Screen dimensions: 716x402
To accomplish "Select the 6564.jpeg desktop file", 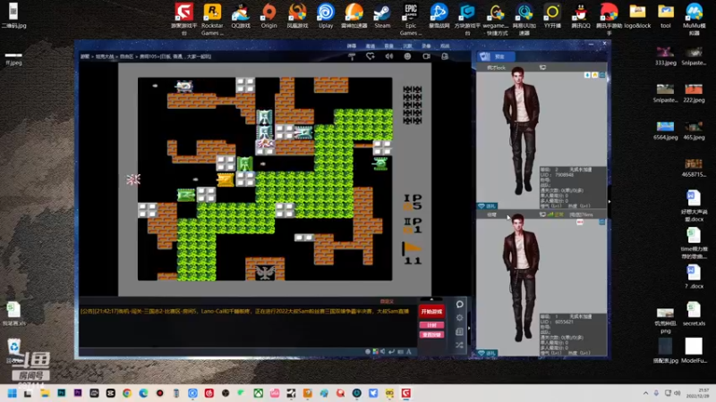I will (665, 130).
